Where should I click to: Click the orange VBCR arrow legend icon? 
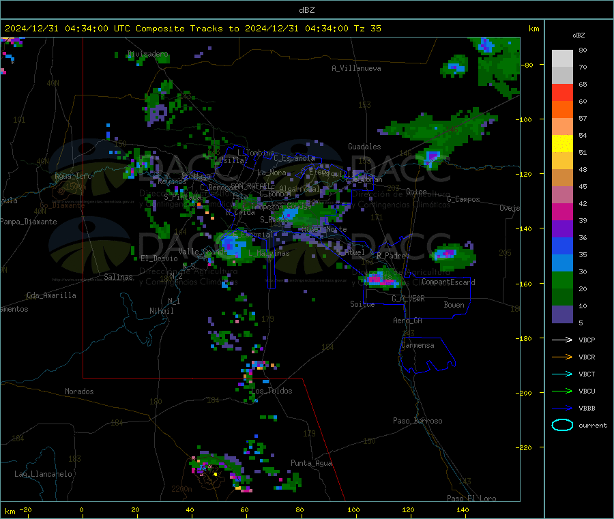[562, 357]
